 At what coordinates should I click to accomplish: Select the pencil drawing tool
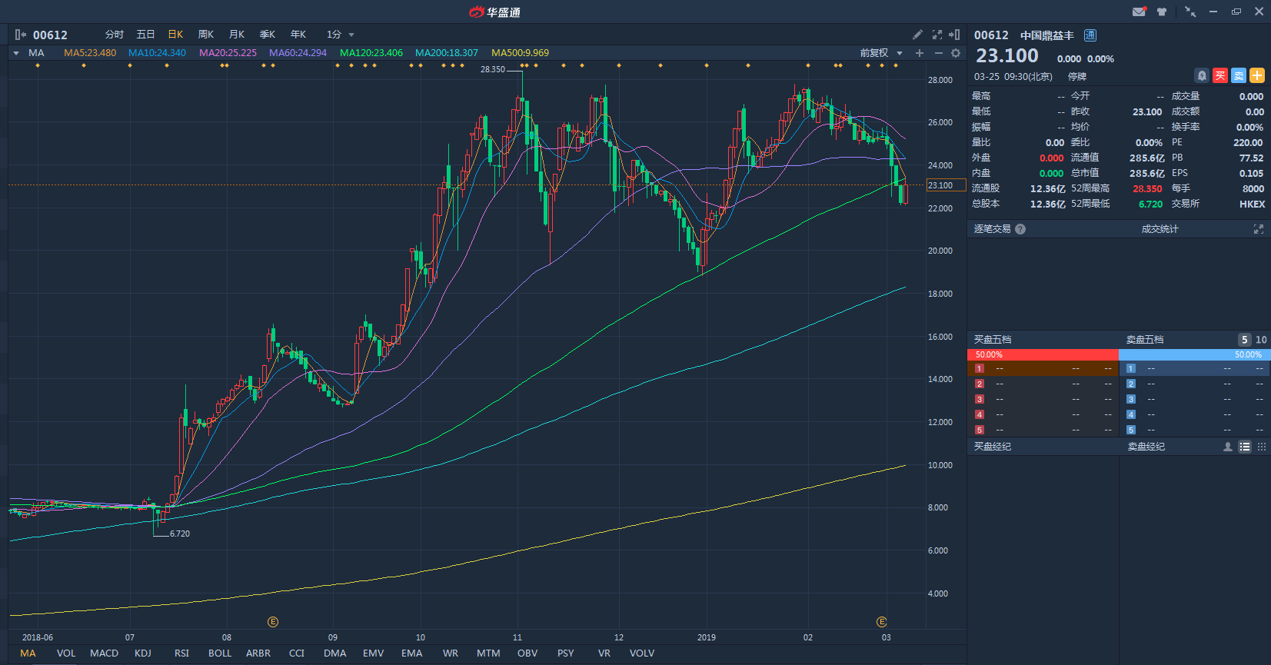[x=917, y=35]
